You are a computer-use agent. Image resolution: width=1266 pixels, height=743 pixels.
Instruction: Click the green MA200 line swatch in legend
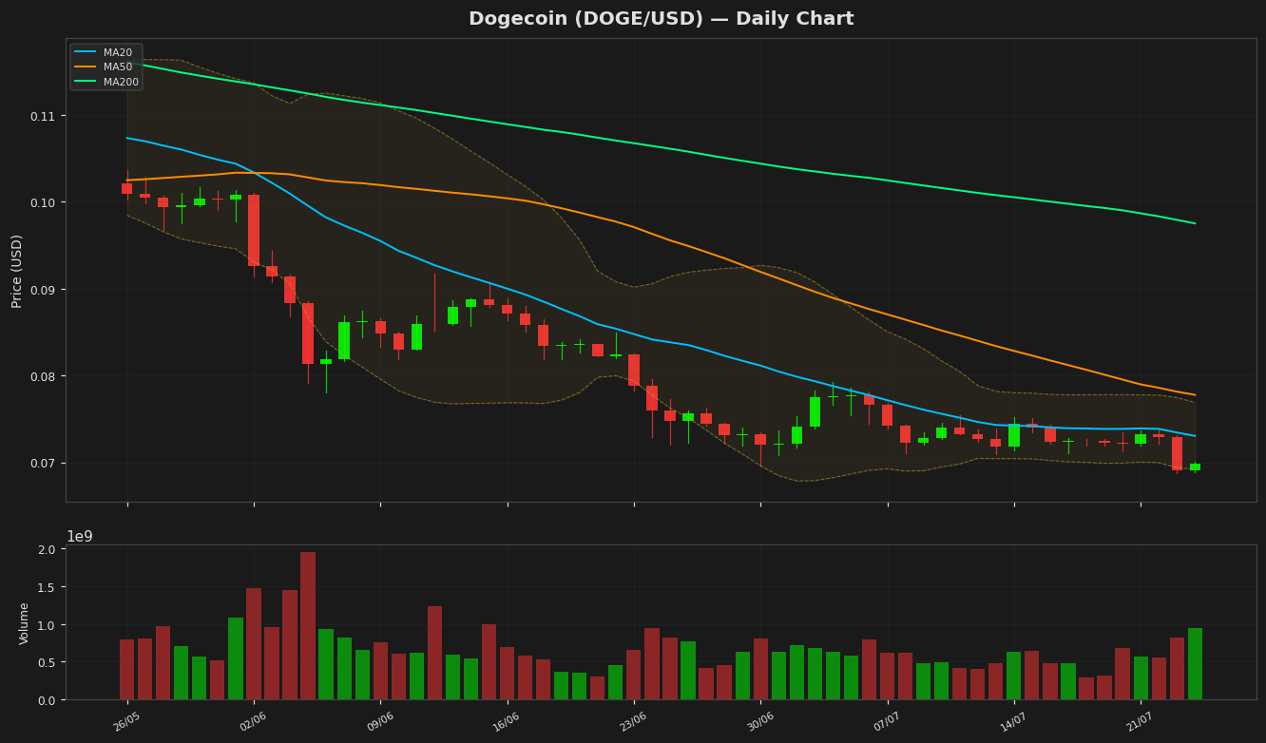[x=86, y=83]
